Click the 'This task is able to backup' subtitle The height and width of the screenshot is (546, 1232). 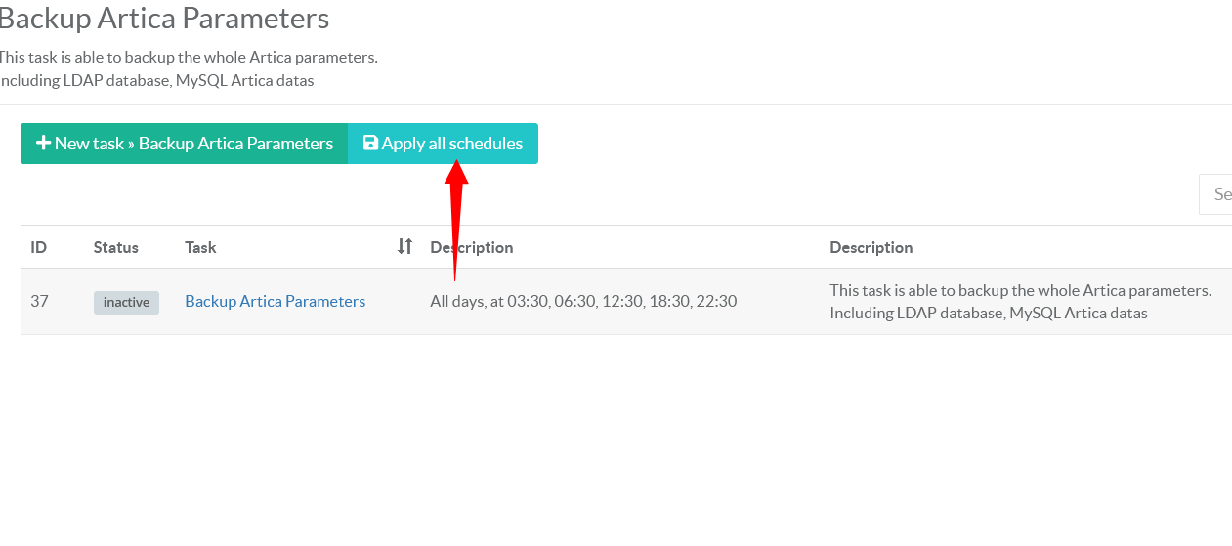pos(188,58)
